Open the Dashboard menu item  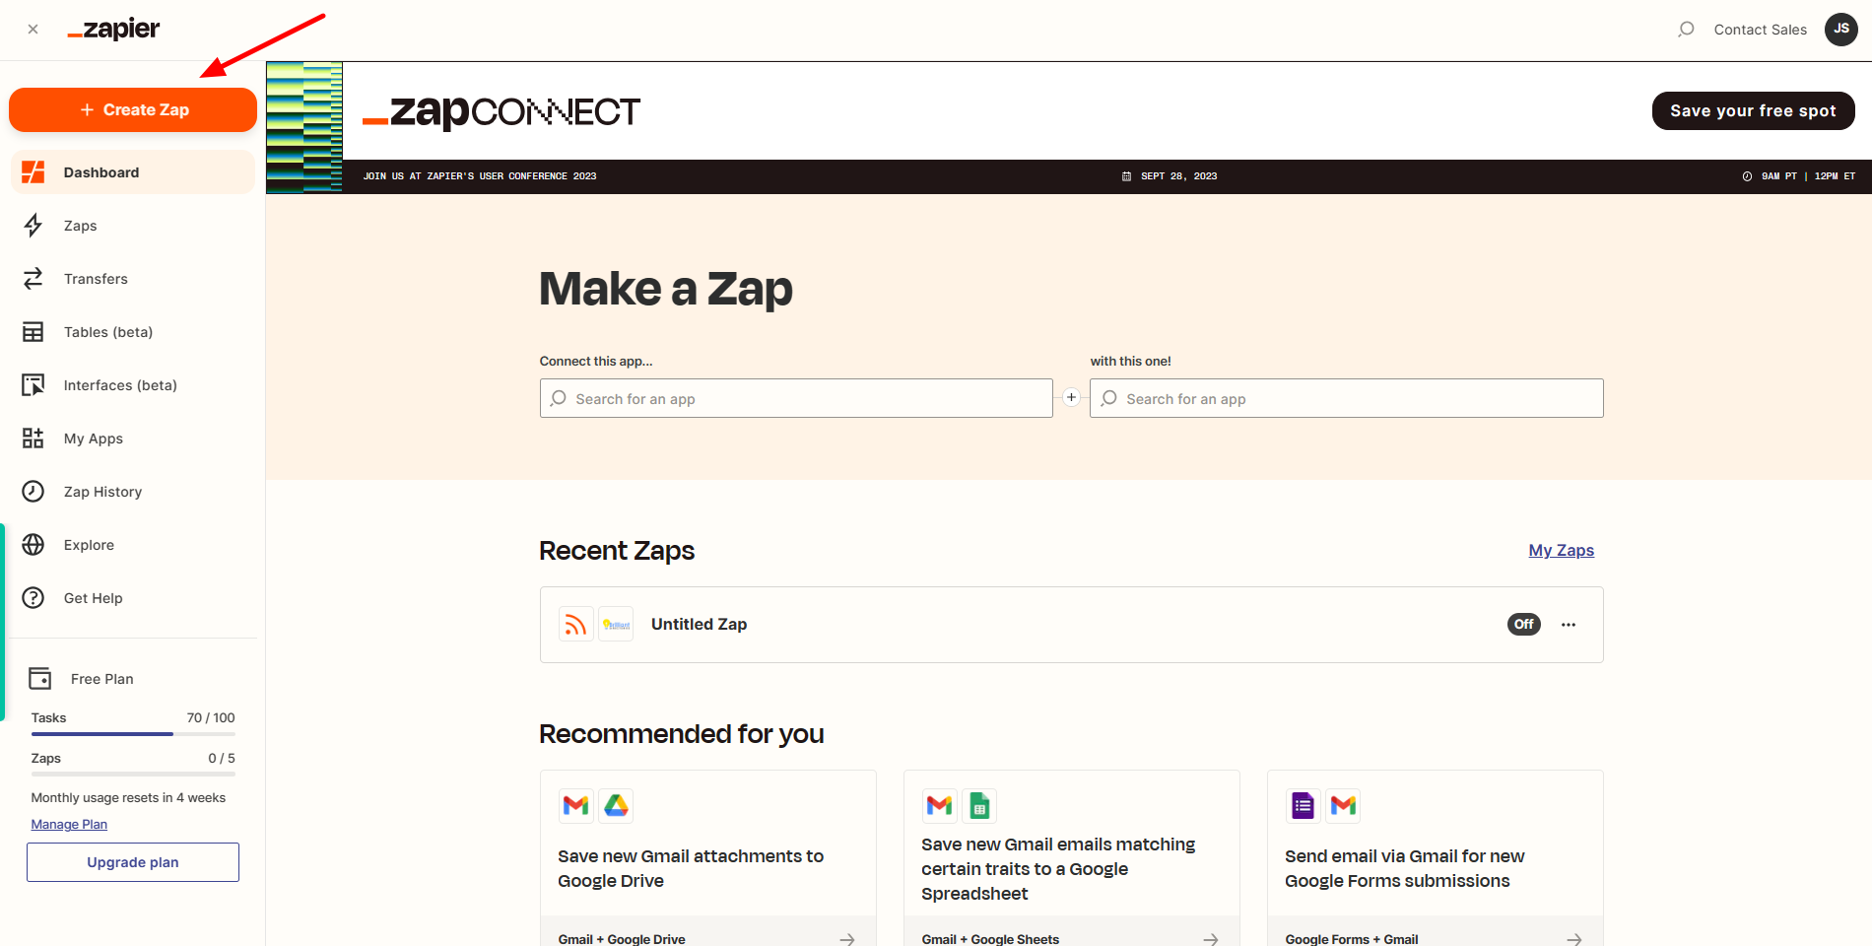point(133,172)
